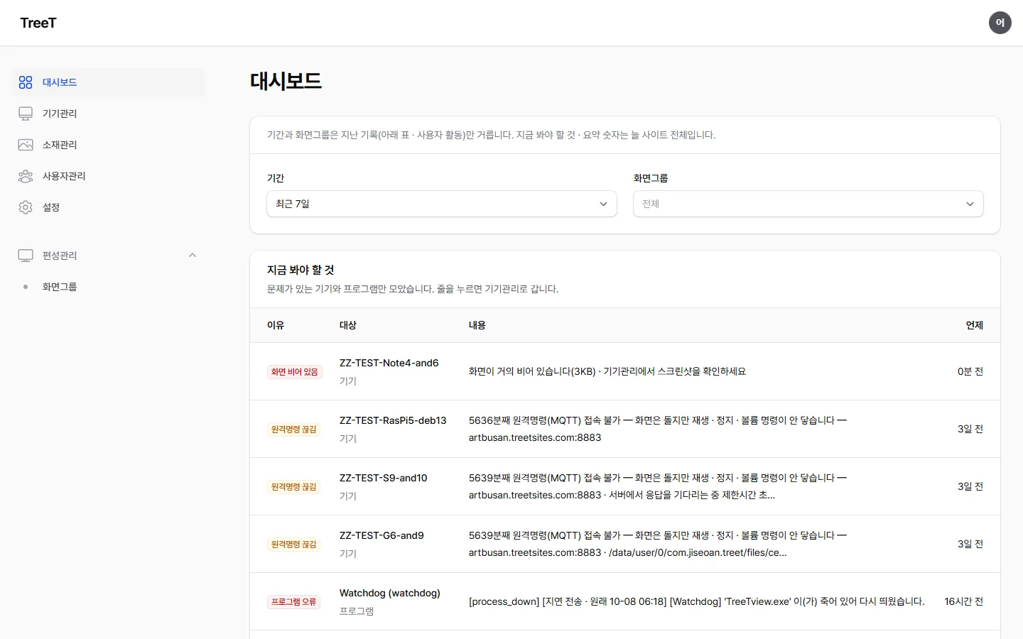
Task: Click the 편성관리 display icon
Action: coord(26,256)
